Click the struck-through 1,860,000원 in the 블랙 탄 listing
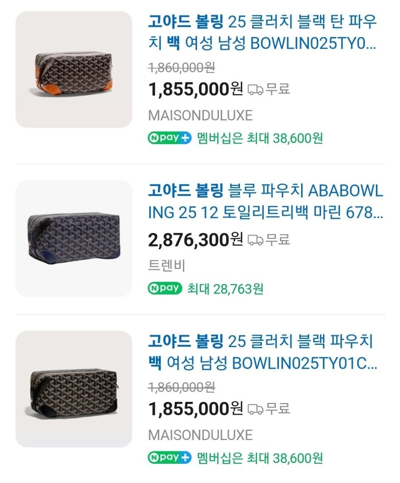The width and height of the screenshot is (400, 483). coord(182,68)
